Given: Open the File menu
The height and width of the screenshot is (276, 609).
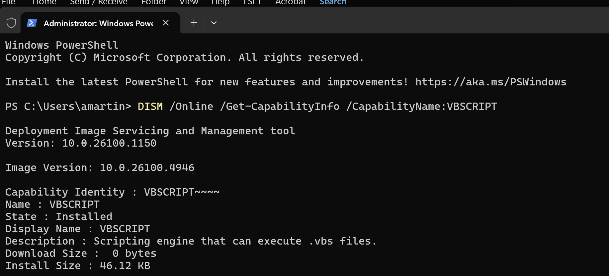Looking at the screenshot, I should pyautogui.click(x=9, y=2).
